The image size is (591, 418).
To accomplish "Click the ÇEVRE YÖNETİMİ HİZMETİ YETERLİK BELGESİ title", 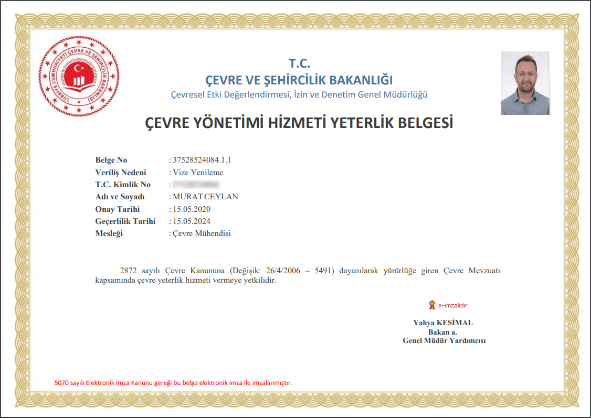I will pos(299,123).
